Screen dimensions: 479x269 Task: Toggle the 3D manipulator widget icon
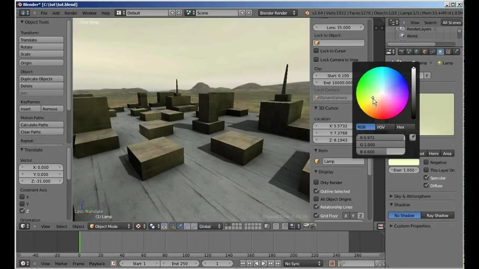[x=173, y=226]
